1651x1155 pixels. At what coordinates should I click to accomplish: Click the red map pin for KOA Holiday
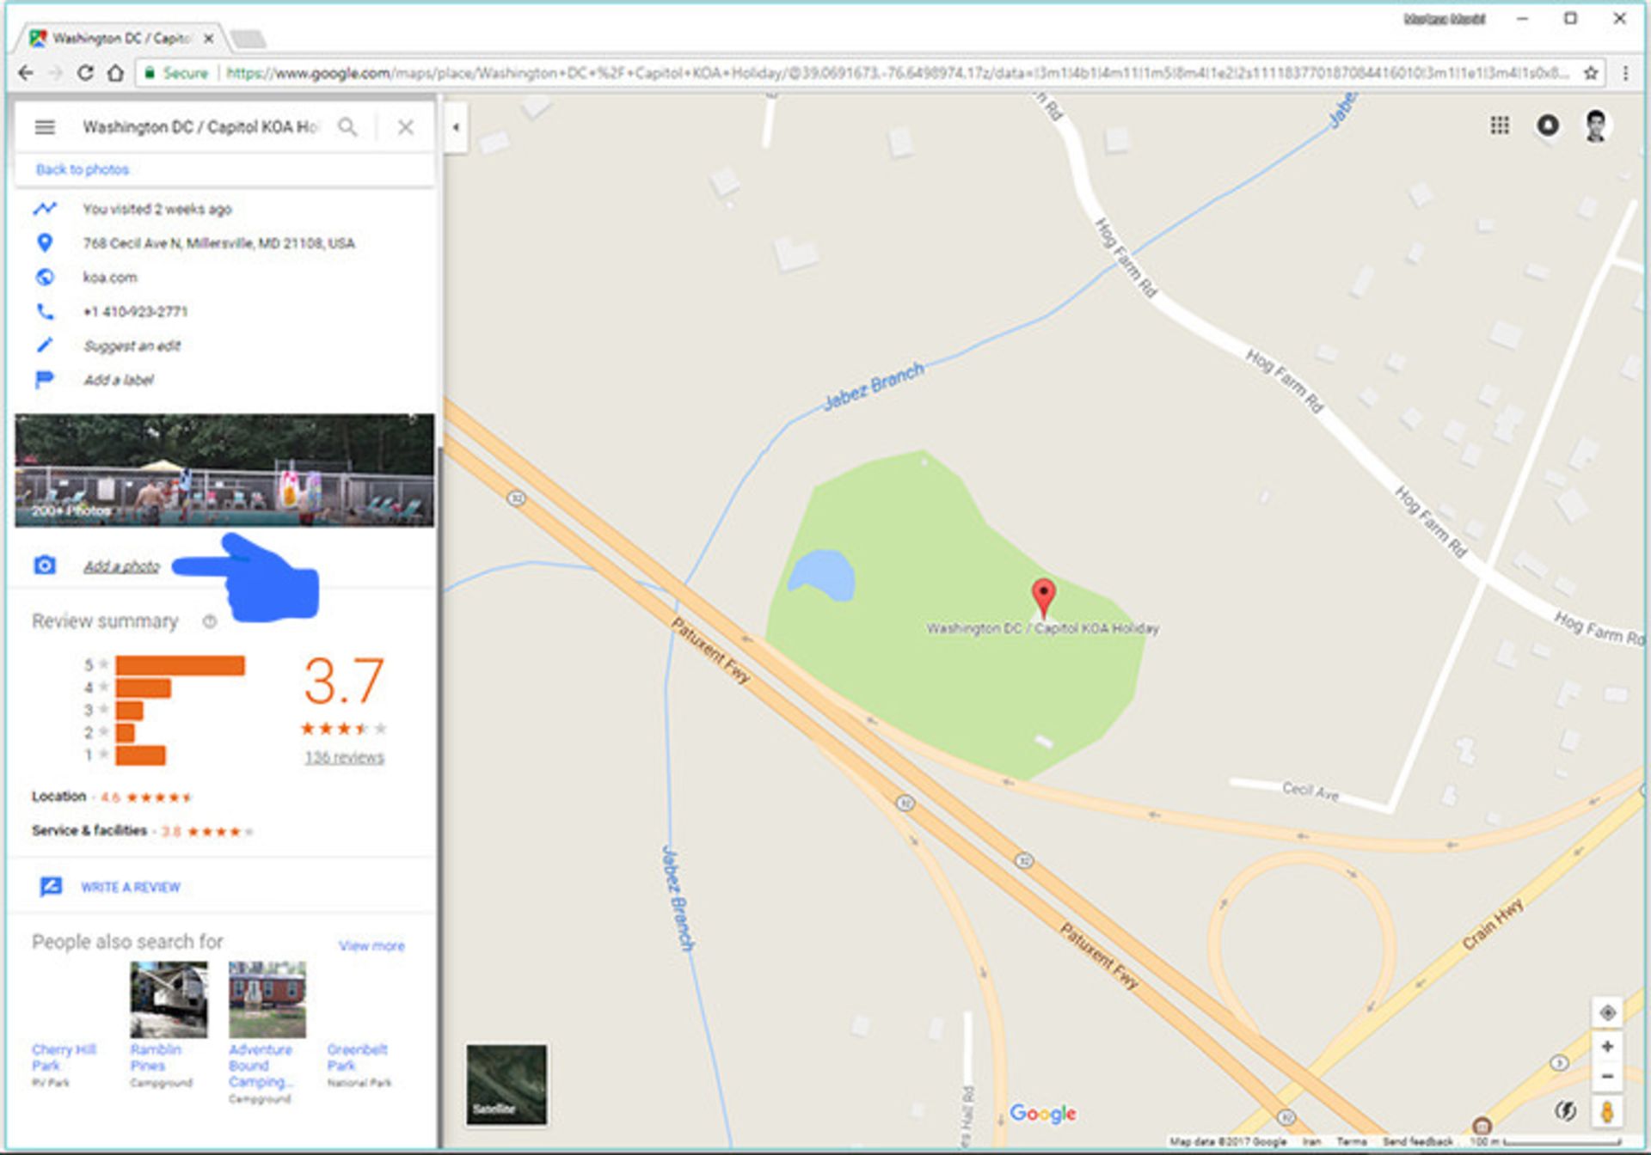1043,599
